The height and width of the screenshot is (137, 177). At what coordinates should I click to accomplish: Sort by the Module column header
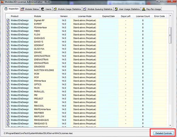[x=37, y=16]
